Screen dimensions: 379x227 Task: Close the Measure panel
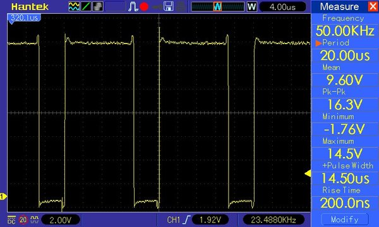373,6
